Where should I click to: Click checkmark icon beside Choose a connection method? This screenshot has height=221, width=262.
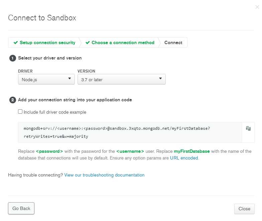[88, 43]
